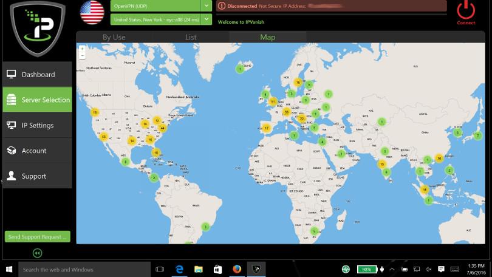Open the Dashboard section
Image resolution: width=492 pixels, height=277 pixels.
click(38, 75)
